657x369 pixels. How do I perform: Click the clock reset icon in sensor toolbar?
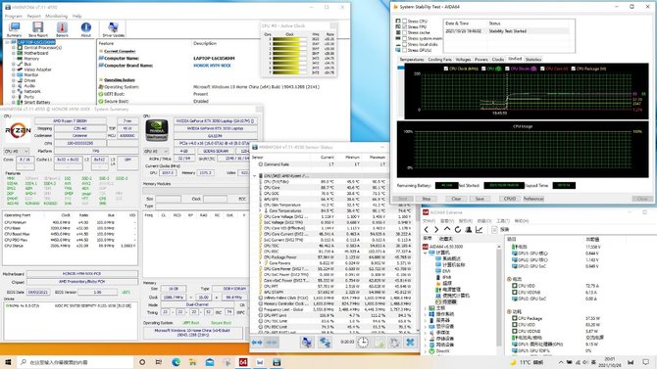pyautogui.click(x=363, y=343)
